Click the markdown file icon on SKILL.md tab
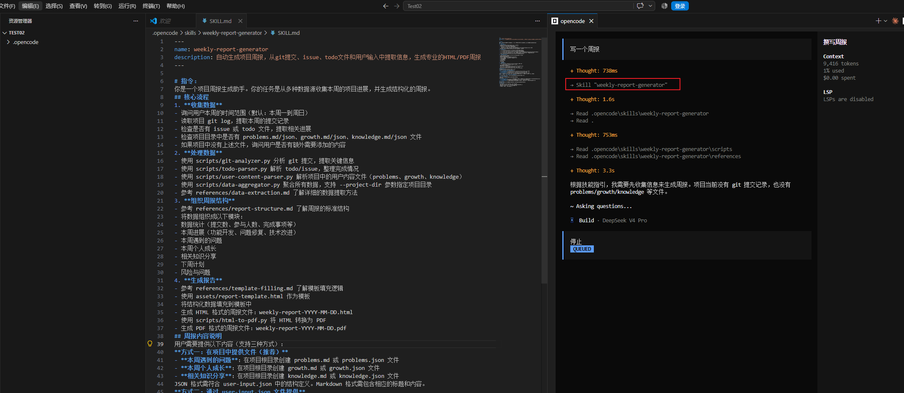904x393 pixels. [x=204, y=21]
